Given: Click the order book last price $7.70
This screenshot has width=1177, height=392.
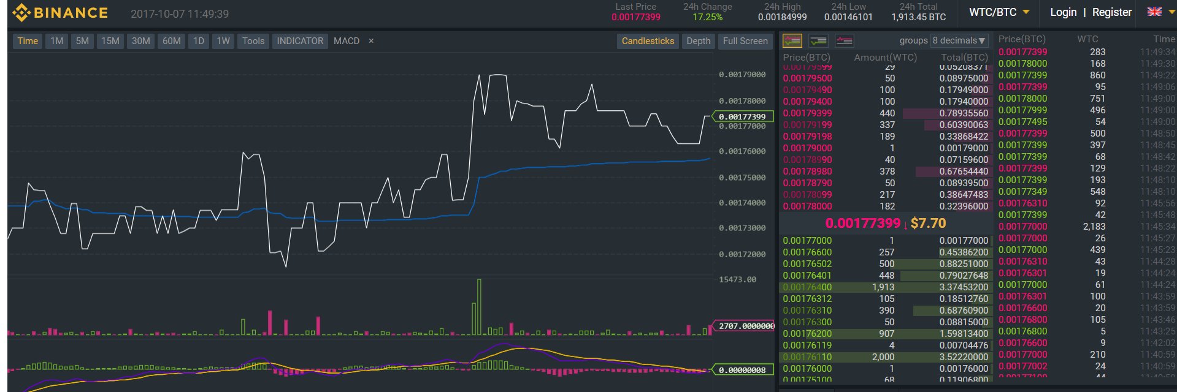Looking at the screenshot, I should click(x=928, y=224).
